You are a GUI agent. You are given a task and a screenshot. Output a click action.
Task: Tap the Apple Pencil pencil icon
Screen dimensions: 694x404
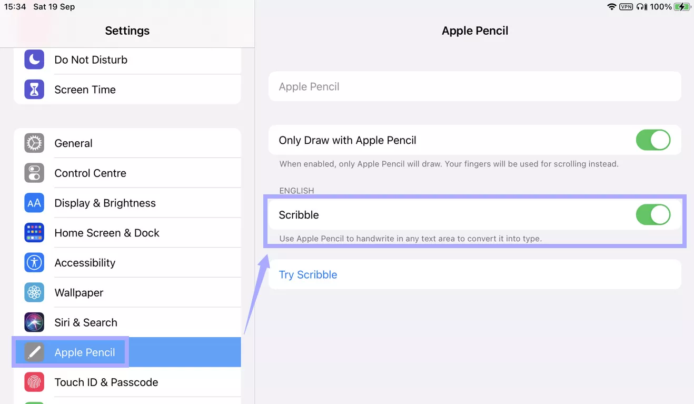[x=34, y=352]
